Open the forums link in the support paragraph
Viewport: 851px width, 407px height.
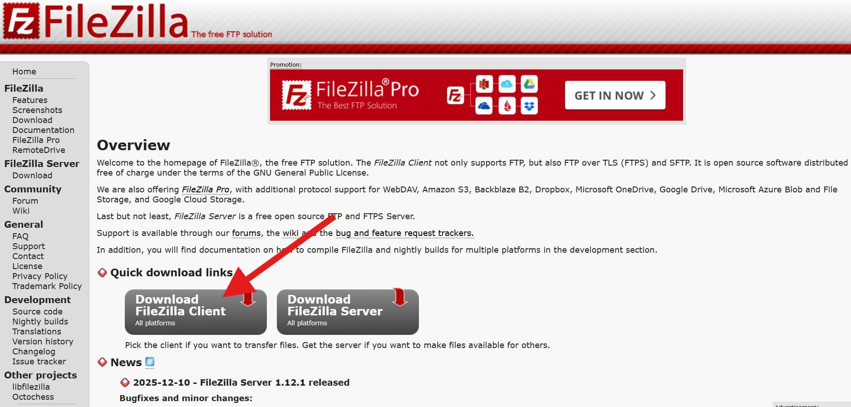[246, 233]
